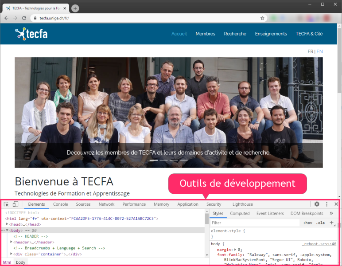Open the Performance tab
Image resolution: width=342 pixels, height=266 pixels.
click(134, 204)
